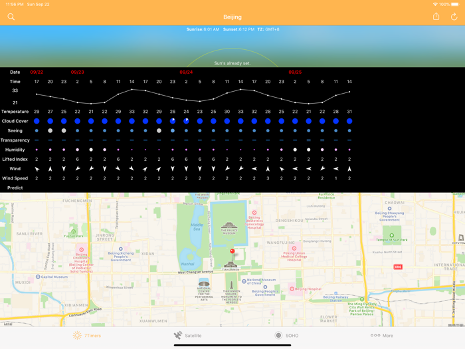Image resolution: width=465 pixels, height=349 pixels.
Task: Tap National Centre for the Performing Arts icon
Action: 204,283
